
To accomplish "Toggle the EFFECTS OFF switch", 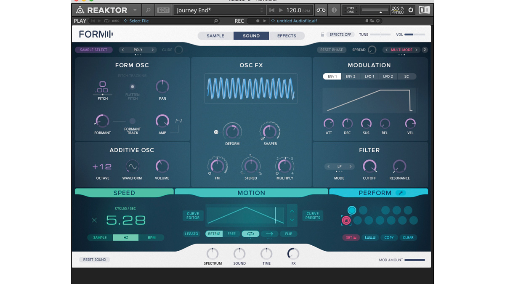I will 340,34.
